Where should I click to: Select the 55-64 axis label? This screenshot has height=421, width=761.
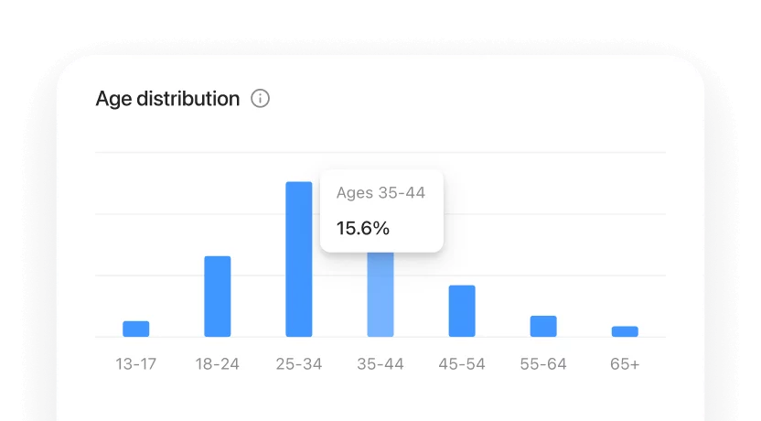click(543, 364)
